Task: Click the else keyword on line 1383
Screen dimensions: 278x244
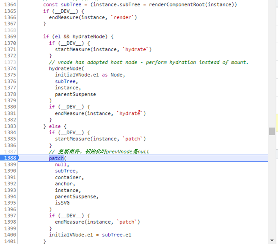Action: click(55, 126)
